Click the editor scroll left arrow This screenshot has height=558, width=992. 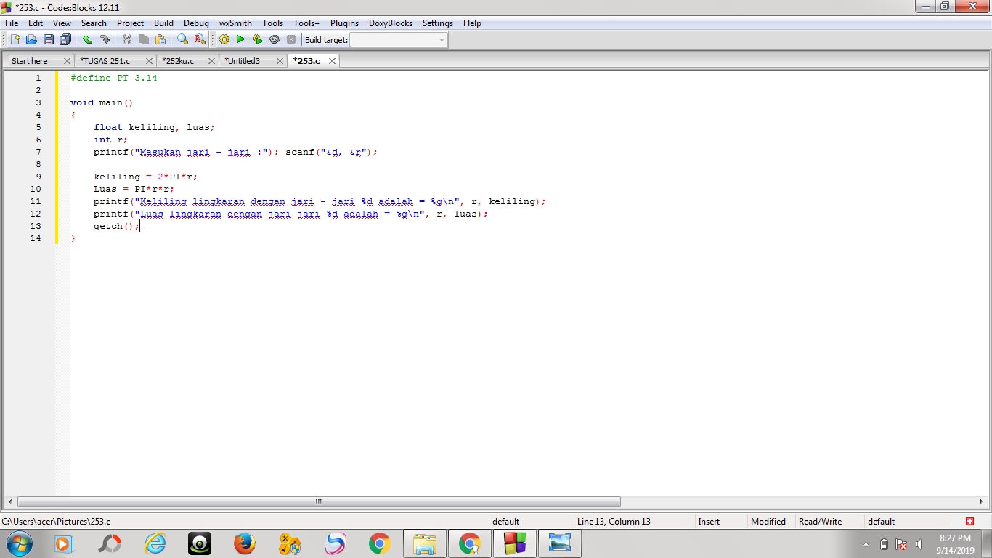(x=10, y=501)
